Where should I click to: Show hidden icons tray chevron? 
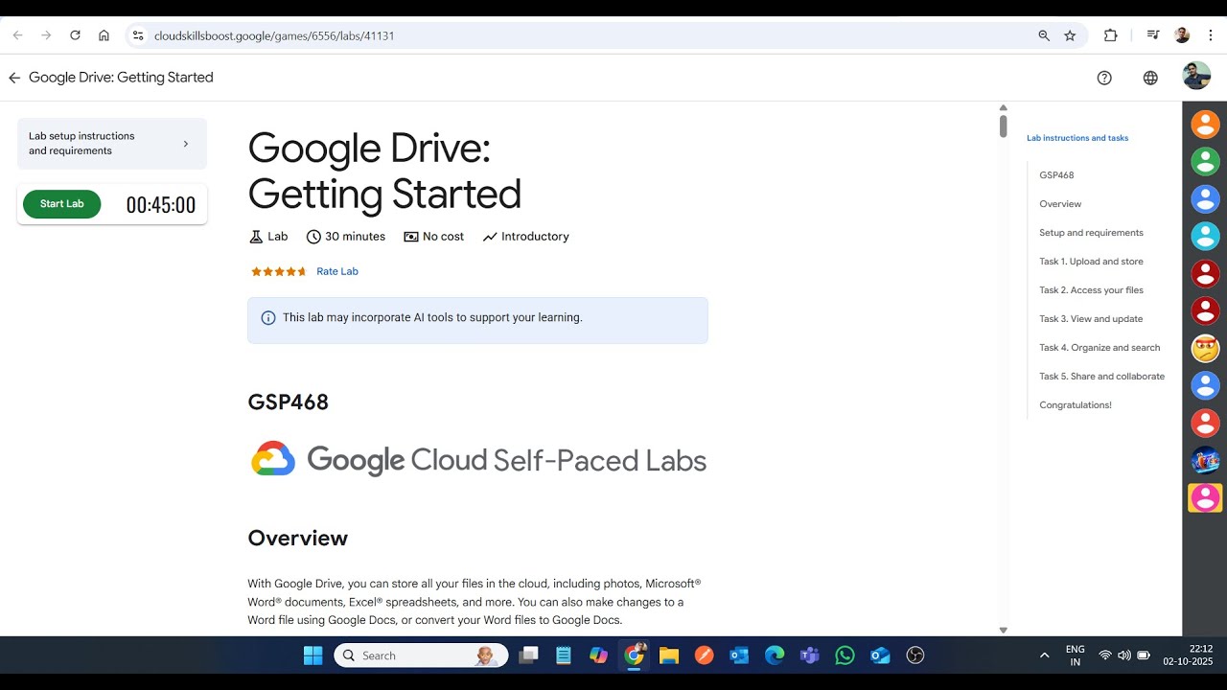click(1044, 655)
